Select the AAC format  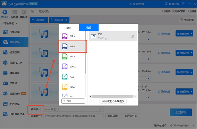click(x=72, y=77)
